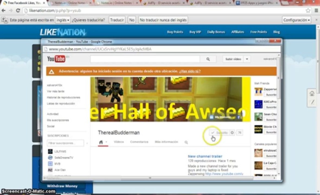Click Suscribirse button under Zapperwing
This screenshot has width=320, height=195.
(x=270, y=95)
